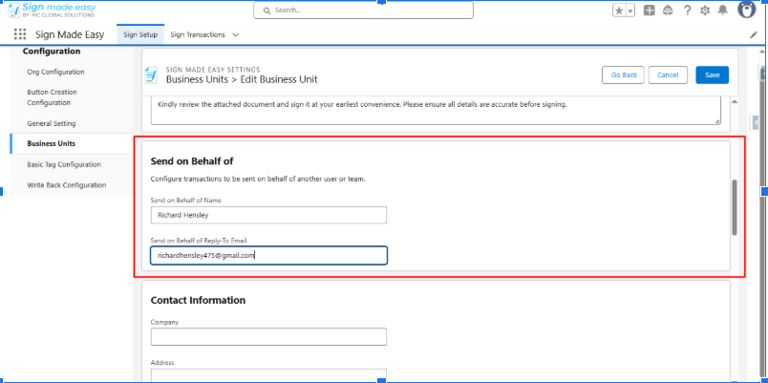Open Write Back Configuration in the sidebar

(67, 185)
